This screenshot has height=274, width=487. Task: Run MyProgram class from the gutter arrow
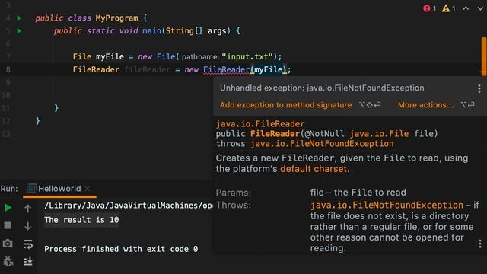click(x=19, y=18)
